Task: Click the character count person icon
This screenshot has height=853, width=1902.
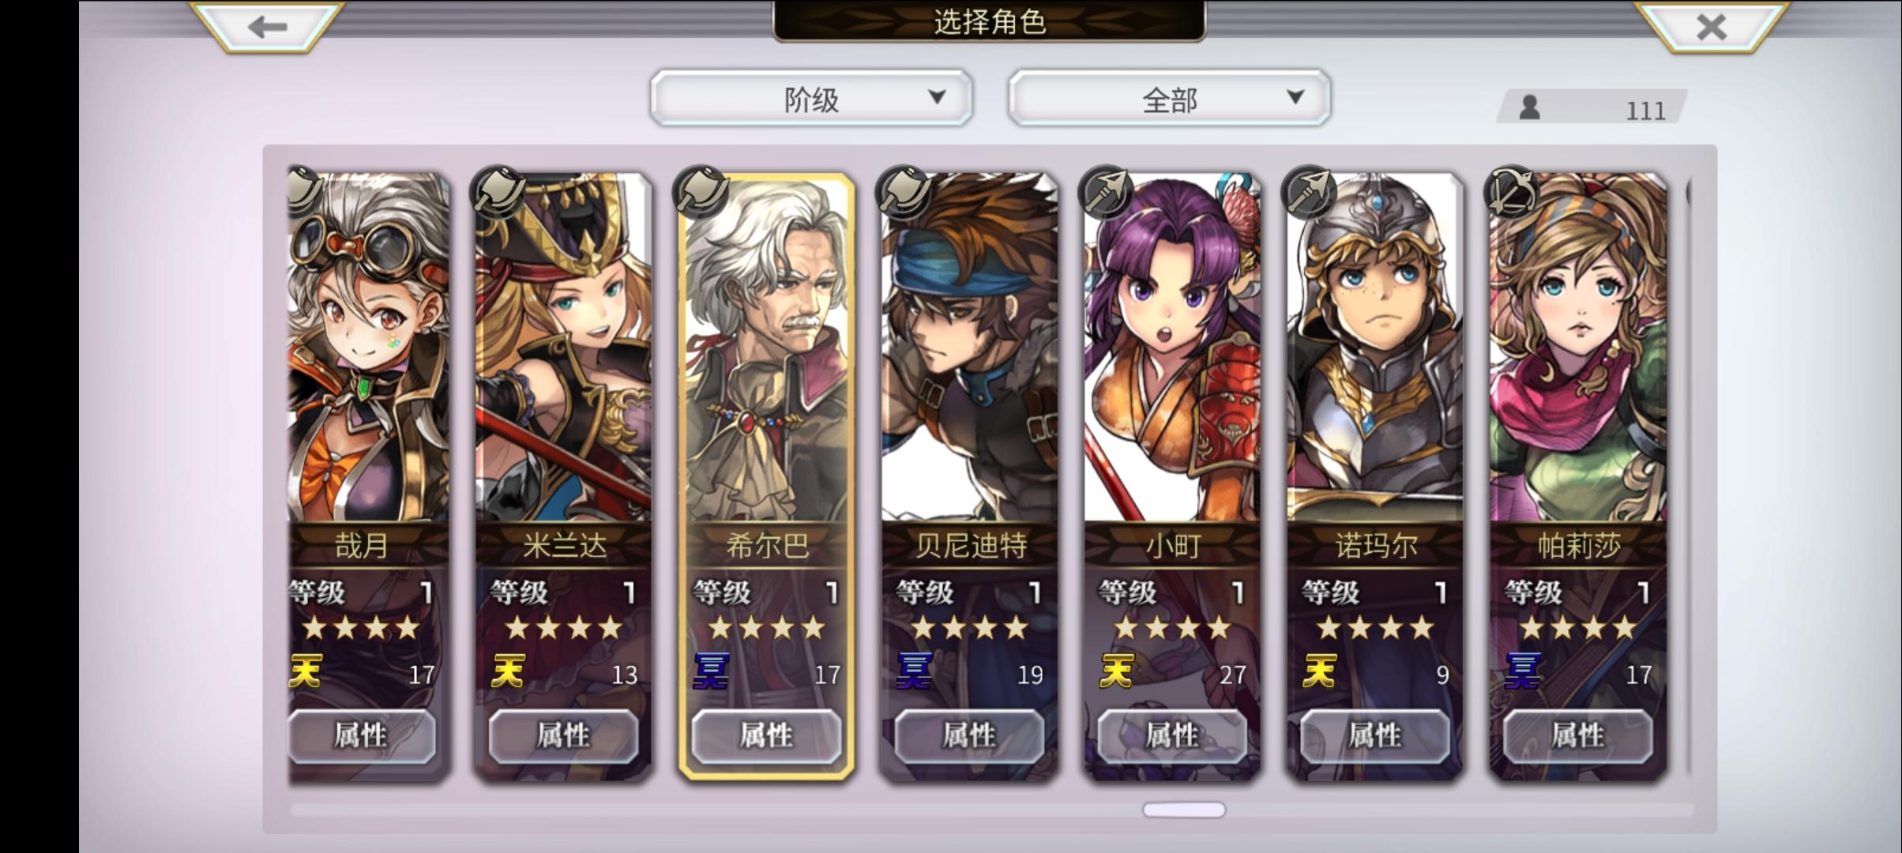Action: pyautogui.click(x=1530, y=107)
